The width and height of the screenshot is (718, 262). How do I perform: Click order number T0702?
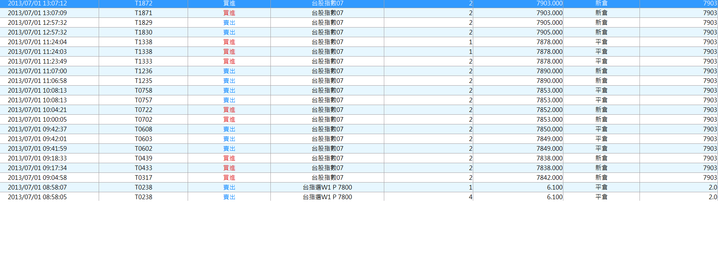coord(143,119)
